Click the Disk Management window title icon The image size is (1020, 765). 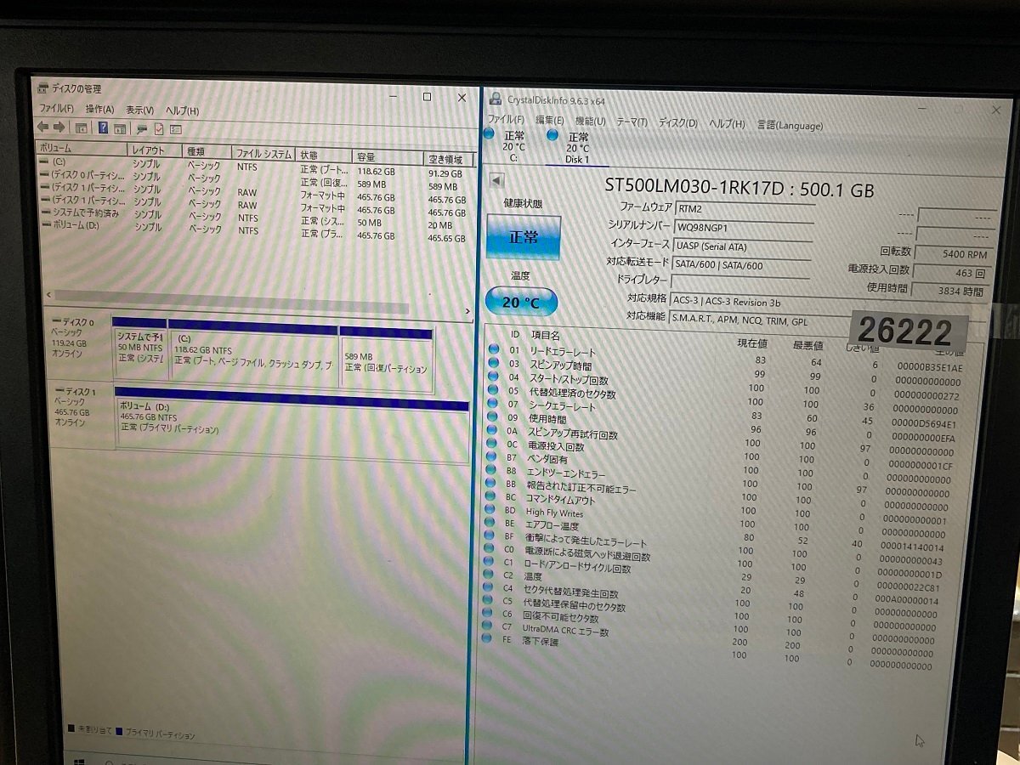tap(43, 88)
